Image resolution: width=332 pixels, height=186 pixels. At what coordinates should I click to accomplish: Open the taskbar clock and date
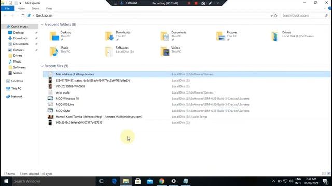[x=311, y=181]
